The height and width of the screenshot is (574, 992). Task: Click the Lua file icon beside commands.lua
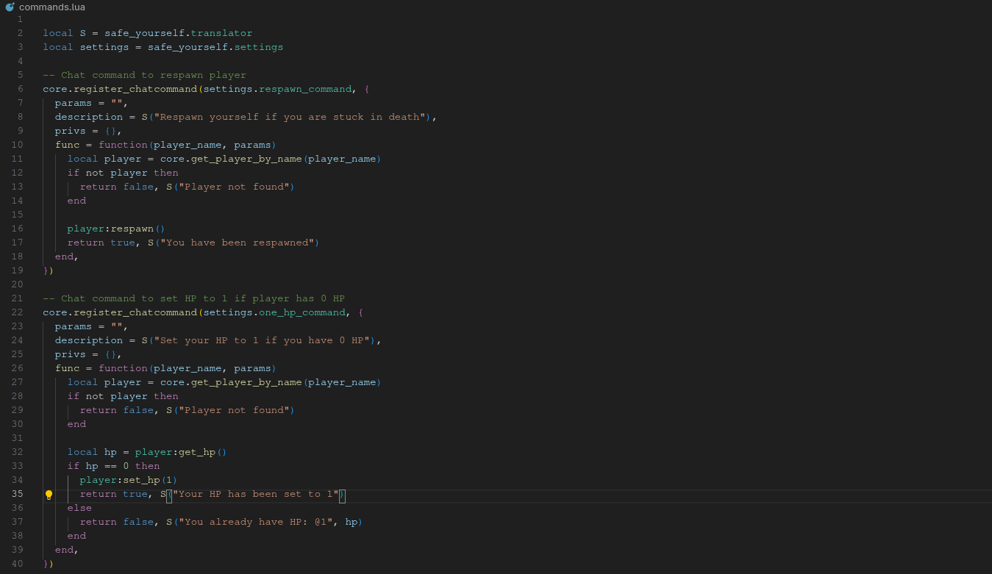coord(10,7)
